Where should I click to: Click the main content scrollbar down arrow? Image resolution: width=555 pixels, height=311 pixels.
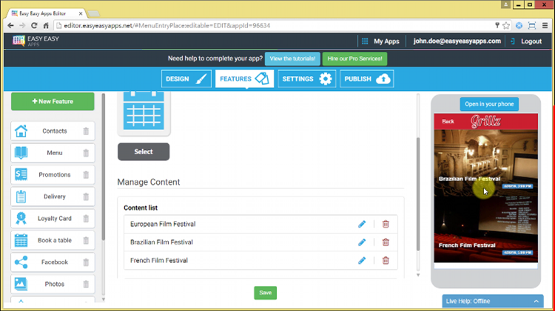[418, 275]
